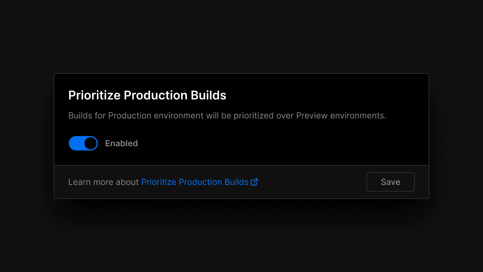This screenshot has width=483, height=272.
Task: Click the word Prioritize in the heading
Action: click(x=94, y=96)
